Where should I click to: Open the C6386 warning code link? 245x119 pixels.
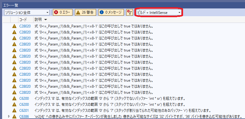pyautogui.click(x=24, y=116)
